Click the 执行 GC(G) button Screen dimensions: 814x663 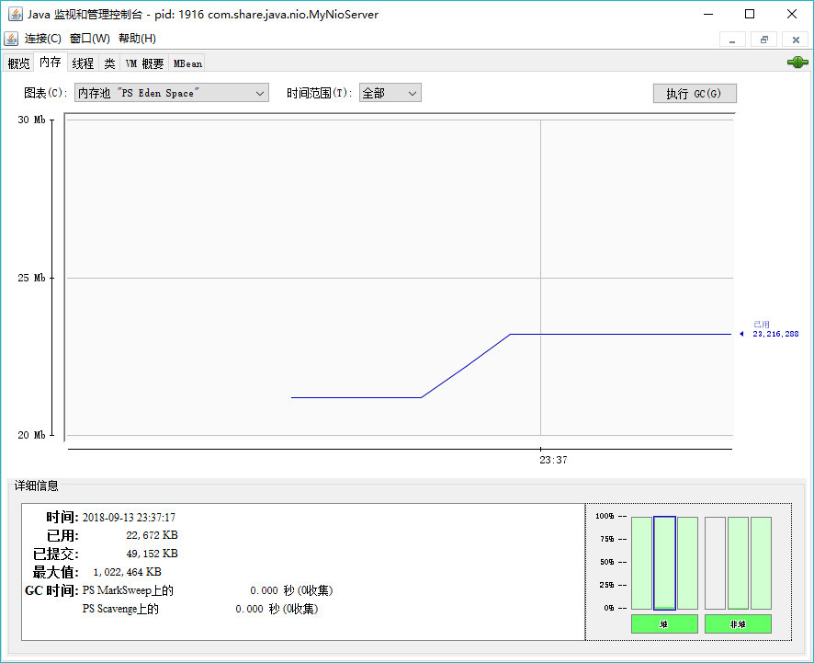[695, 94]
